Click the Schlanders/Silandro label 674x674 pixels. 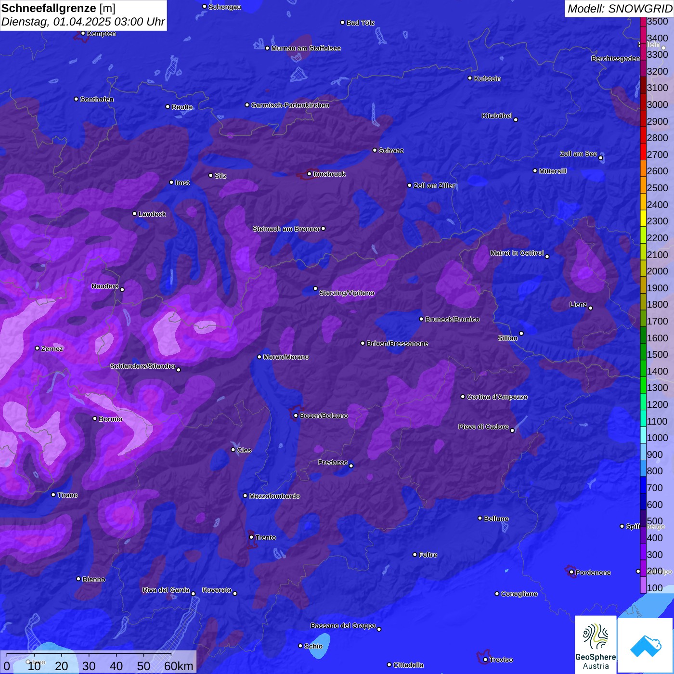(143, 366)
